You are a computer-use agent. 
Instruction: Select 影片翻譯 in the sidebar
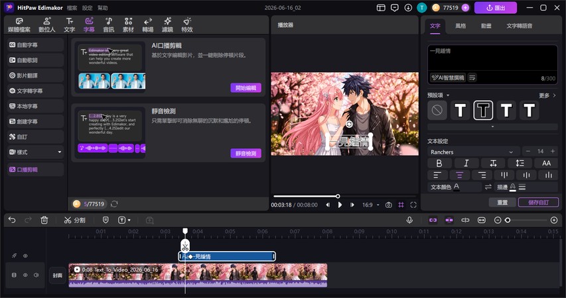coord(35,75)
